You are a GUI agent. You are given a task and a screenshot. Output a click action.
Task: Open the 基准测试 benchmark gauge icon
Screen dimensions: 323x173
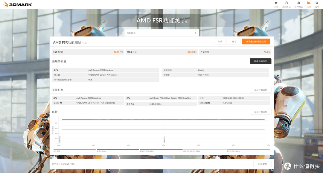click(286, 4)
